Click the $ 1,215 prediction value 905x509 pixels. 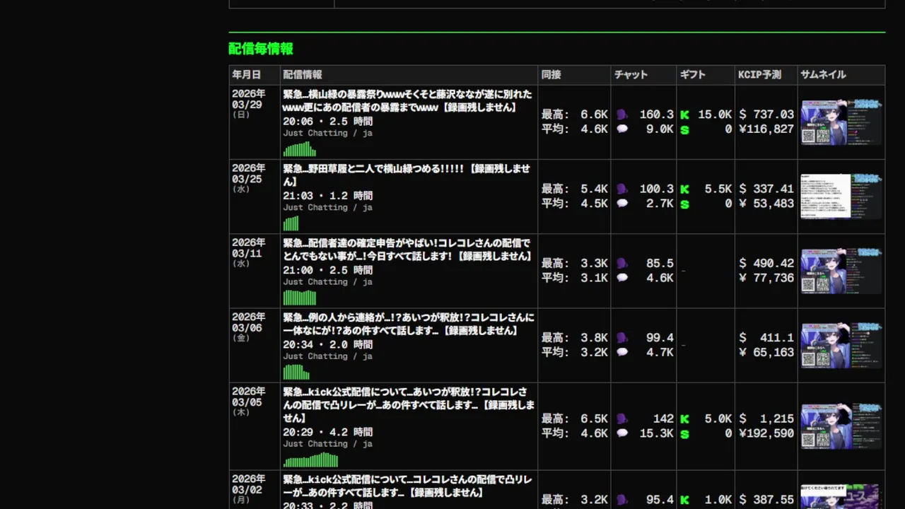coord(766,419)
